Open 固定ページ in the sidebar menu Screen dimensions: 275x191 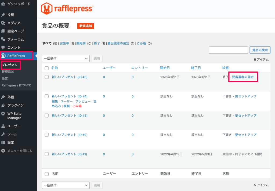pos(16,31)
